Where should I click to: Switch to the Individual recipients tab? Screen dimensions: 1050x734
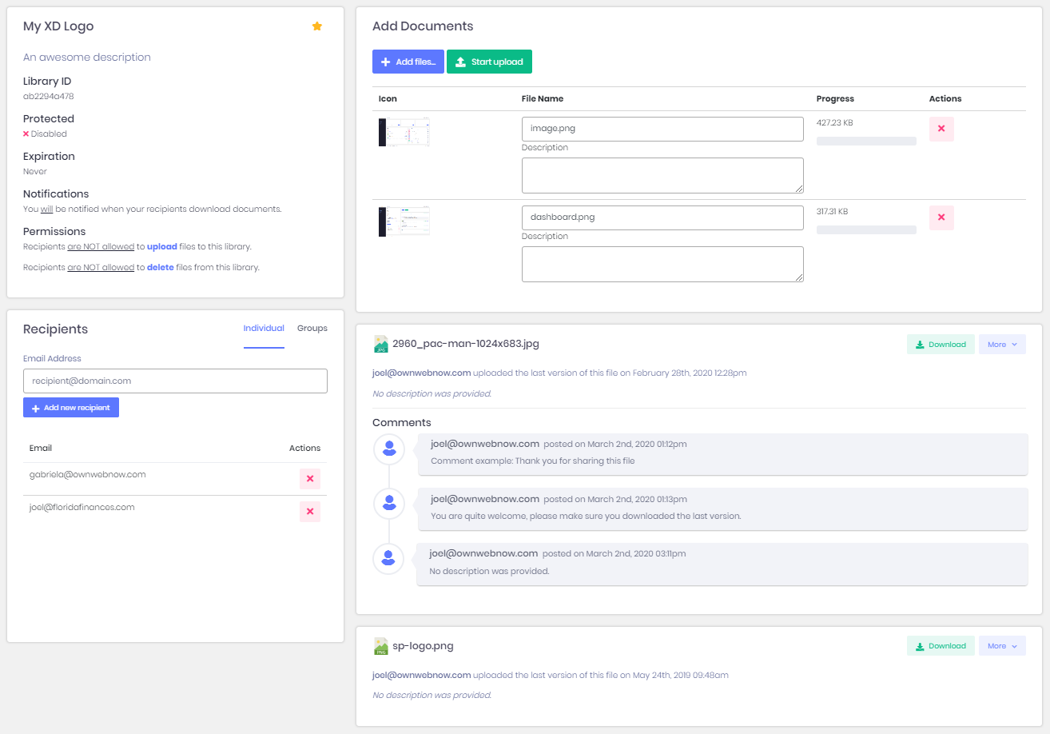pos(264,328)
